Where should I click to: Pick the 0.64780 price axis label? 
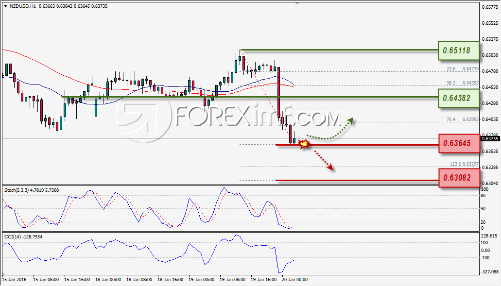pyautogui.click(x=490, y=71)
